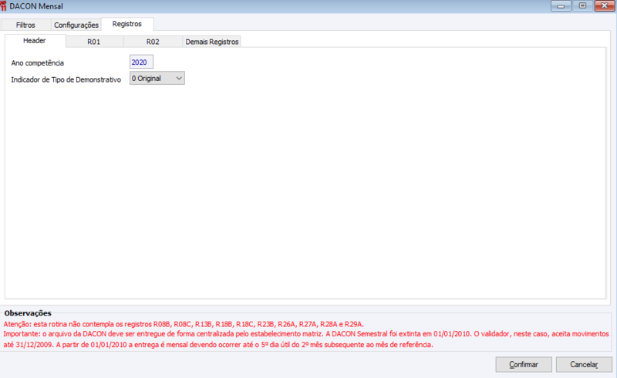Open the R02 sub-tab

coord(153,42)
